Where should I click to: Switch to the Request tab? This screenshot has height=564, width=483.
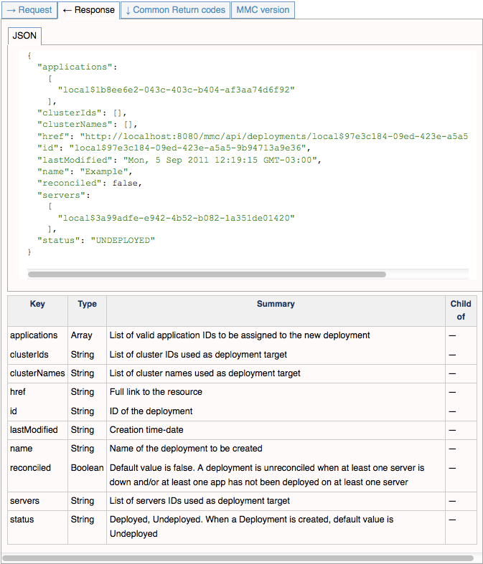click(29, 10)
